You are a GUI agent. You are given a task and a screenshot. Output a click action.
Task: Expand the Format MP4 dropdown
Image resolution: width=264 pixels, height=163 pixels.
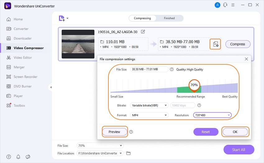(149, 115)
